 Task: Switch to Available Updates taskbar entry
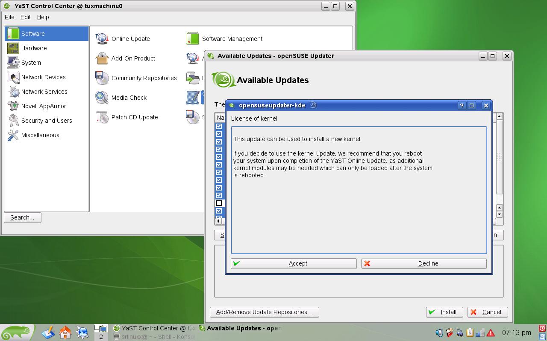tap(240, 328)
